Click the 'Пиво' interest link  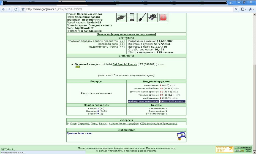pos(94,123)
